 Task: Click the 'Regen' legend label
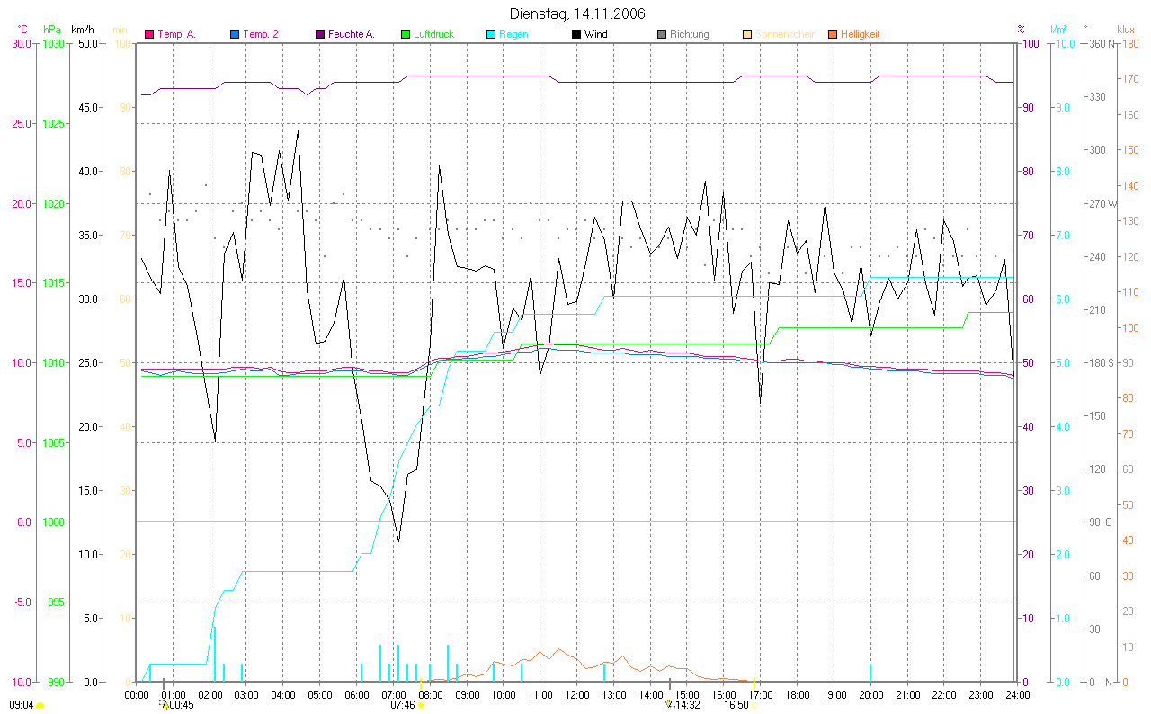coord(513,34)
